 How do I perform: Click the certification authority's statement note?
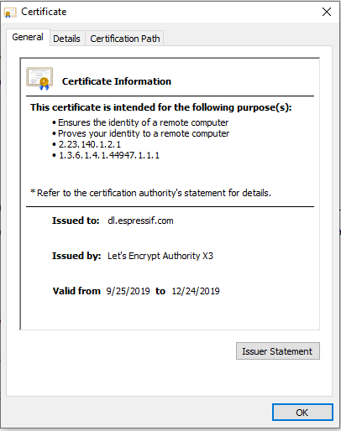pos(150,193)
